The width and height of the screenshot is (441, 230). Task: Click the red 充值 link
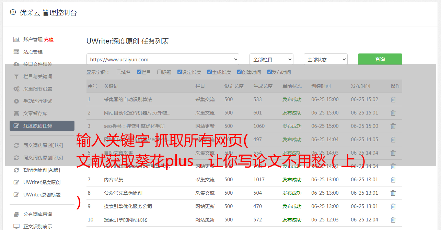tap(49, 39)
